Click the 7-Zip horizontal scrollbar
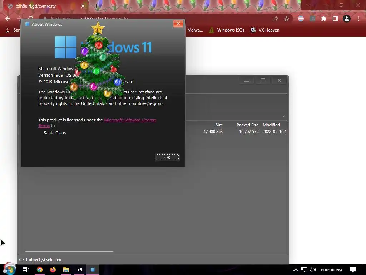The image size is (366, 275). pos(69,251)
